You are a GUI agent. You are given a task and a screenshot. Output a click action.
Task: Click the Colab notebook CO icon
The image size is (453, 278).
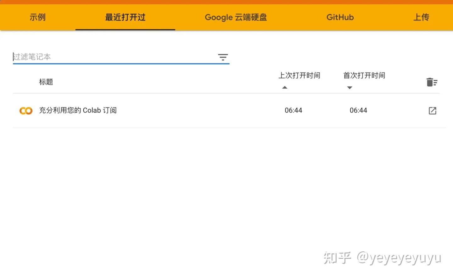click(25, 111)
